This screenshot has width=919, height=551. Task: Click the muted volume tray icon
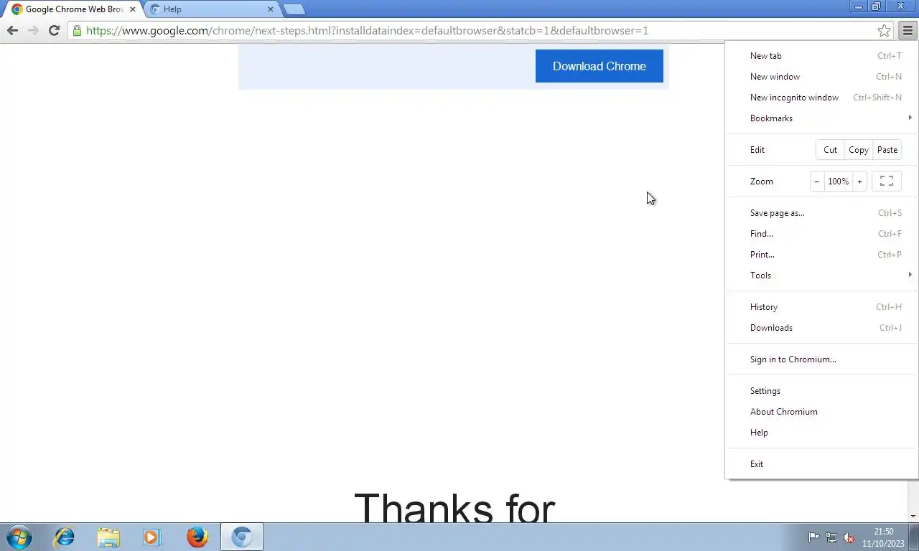[x=849, y=537]
